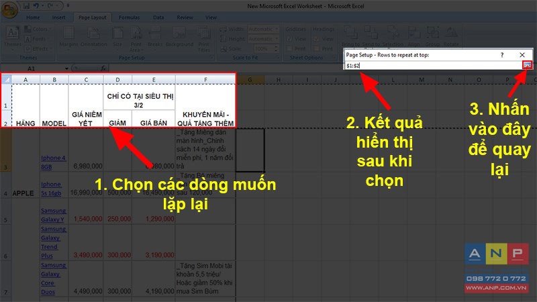
Task: Toggle Gridlines View checkbox
Action: [x=289, y=39]
